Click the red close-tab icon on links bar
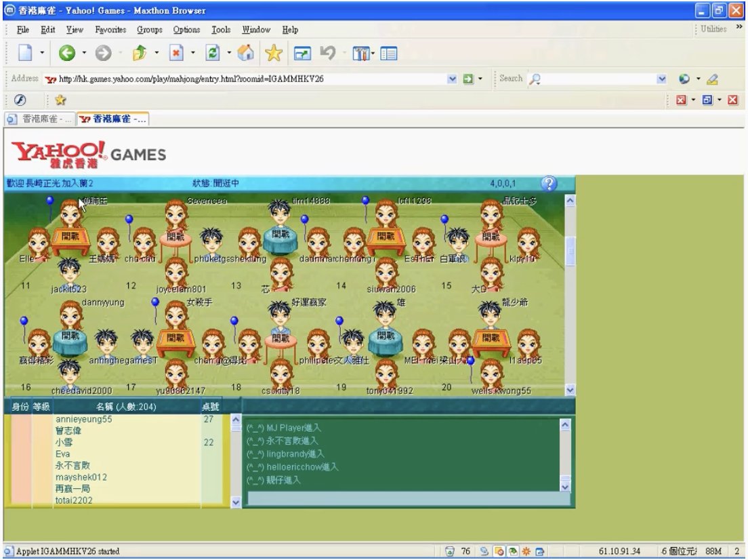 (681, 100)
